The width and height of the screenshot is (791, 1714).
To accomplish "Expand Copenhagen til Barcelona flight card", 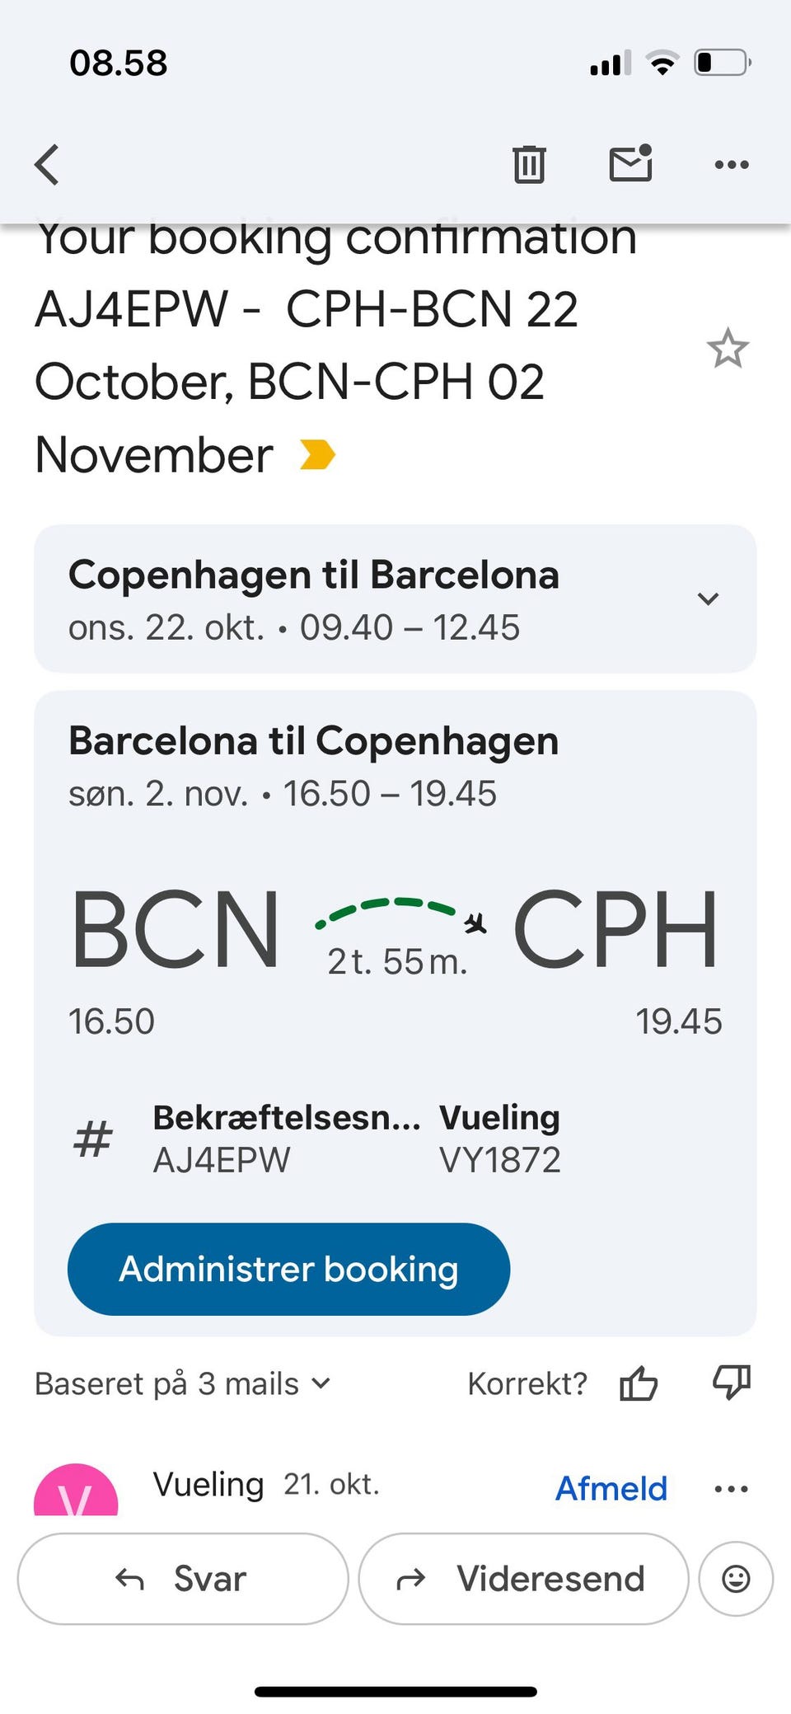I will coord(708,599).
